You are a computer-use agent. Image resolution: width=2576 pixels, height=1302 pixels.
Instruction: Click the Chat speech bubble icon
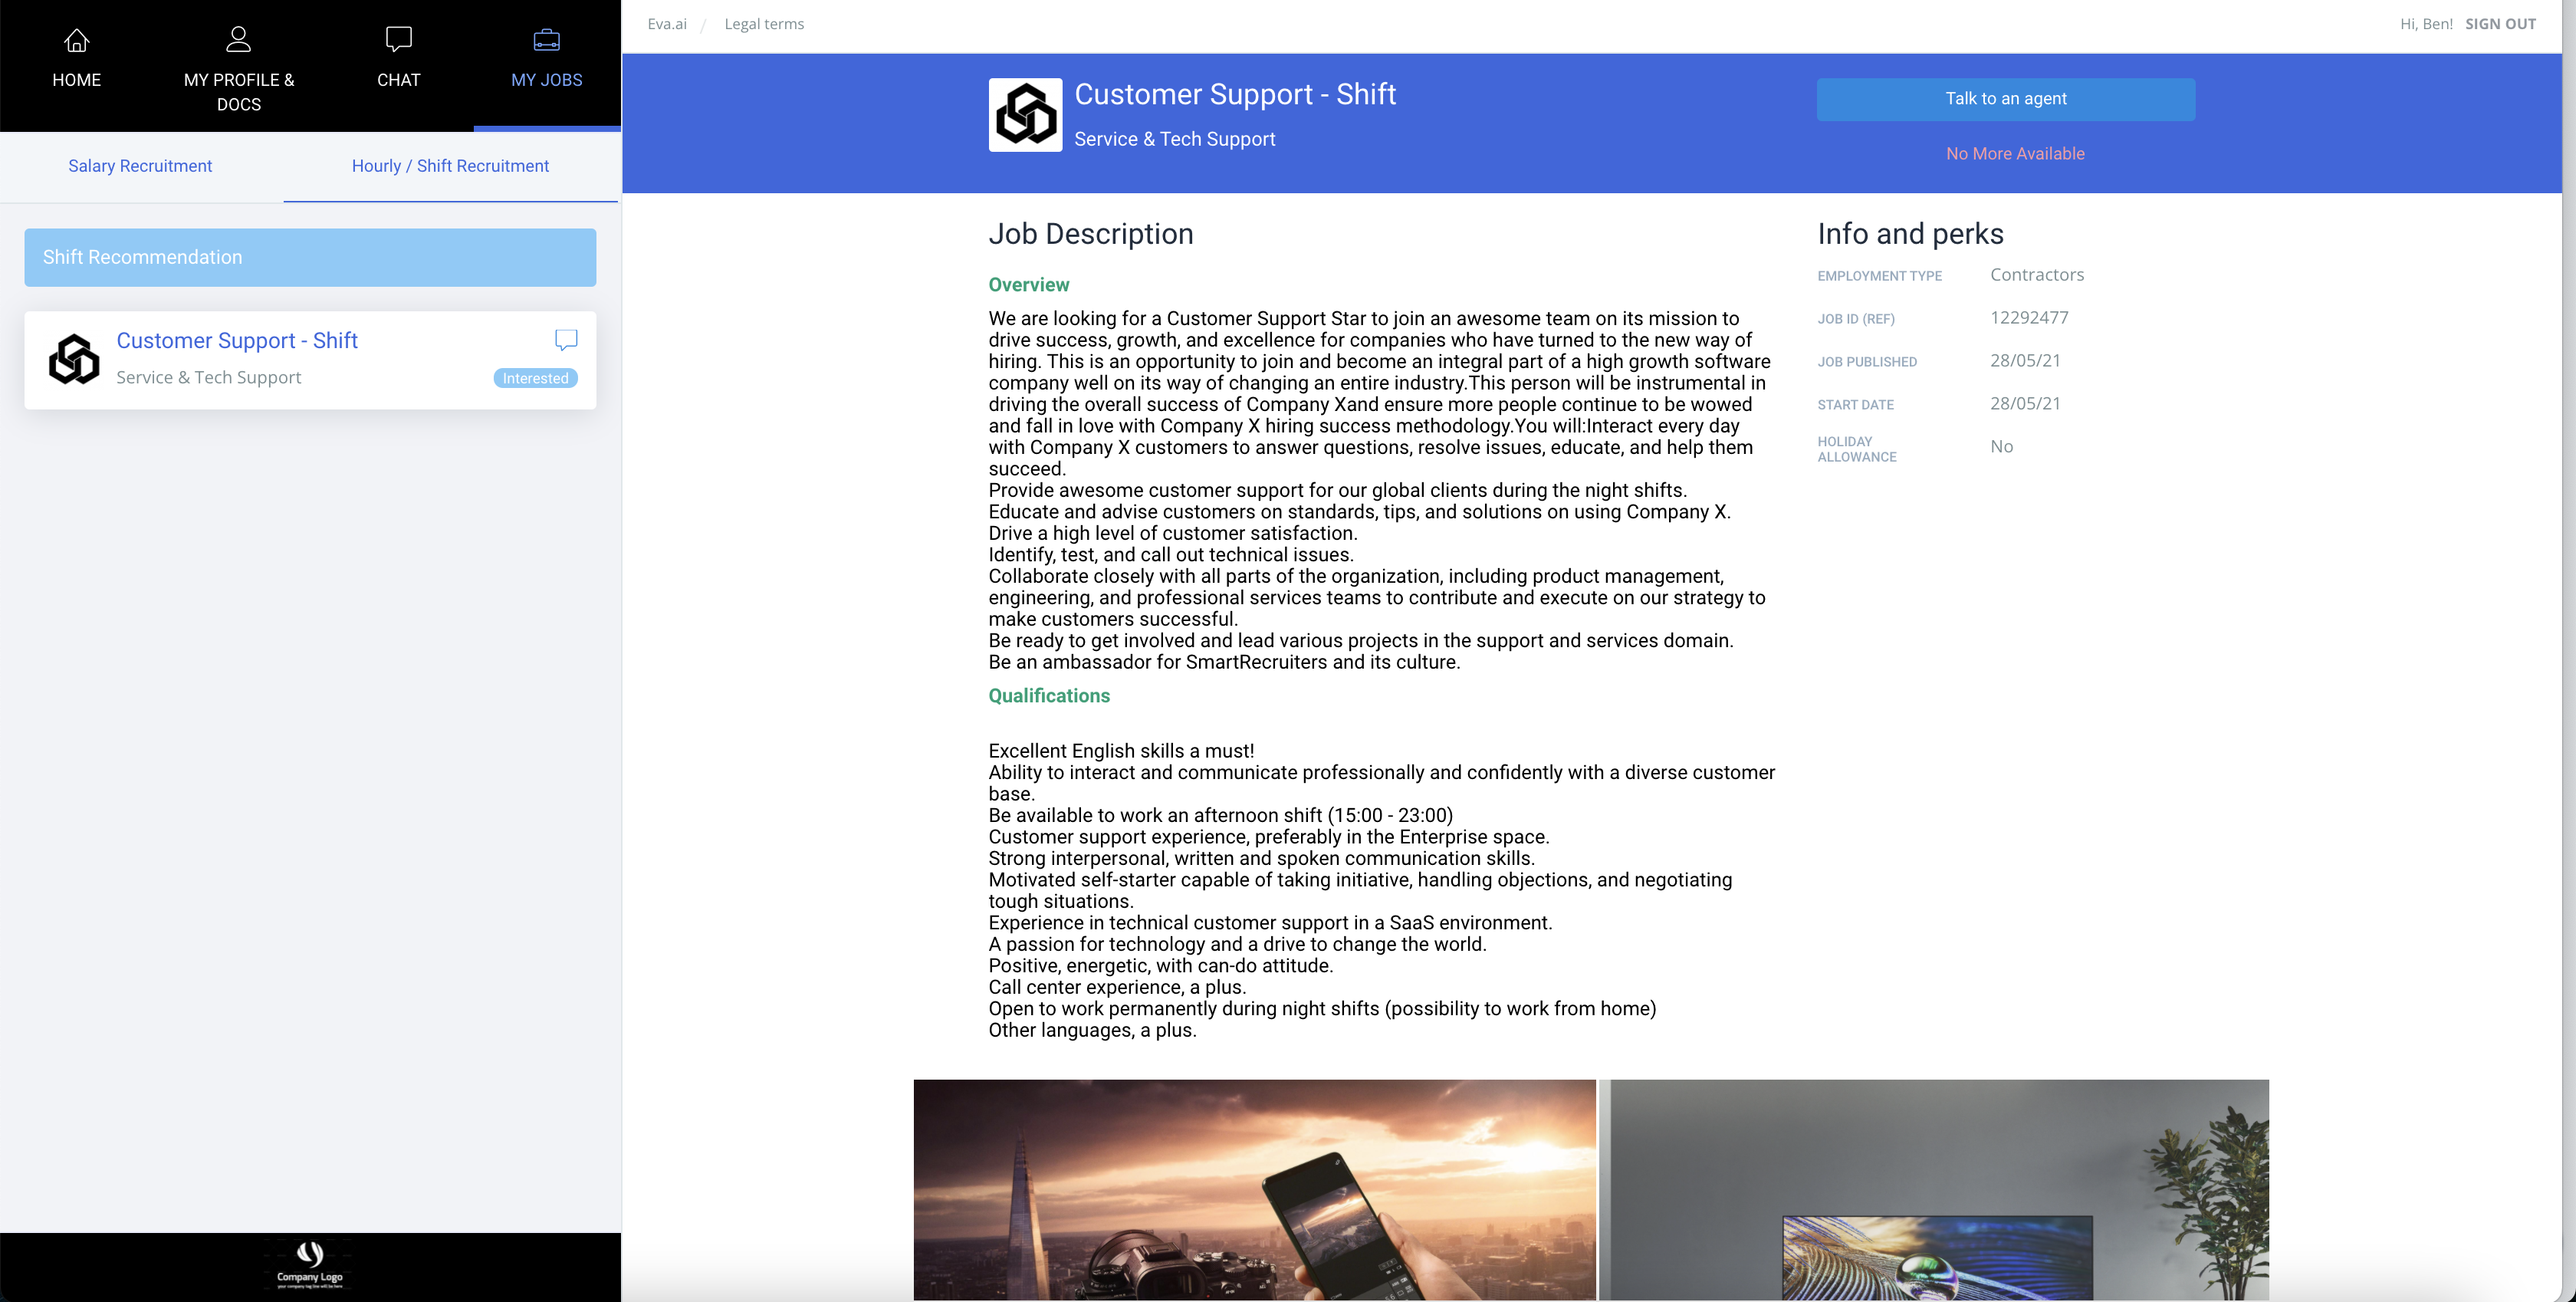tap(398, 40)
